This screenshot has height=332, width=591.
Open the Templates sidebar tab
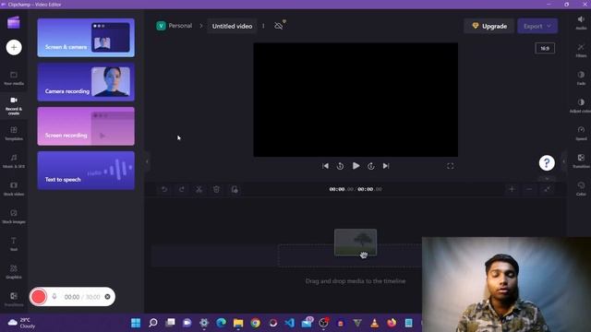coord(14,134)
